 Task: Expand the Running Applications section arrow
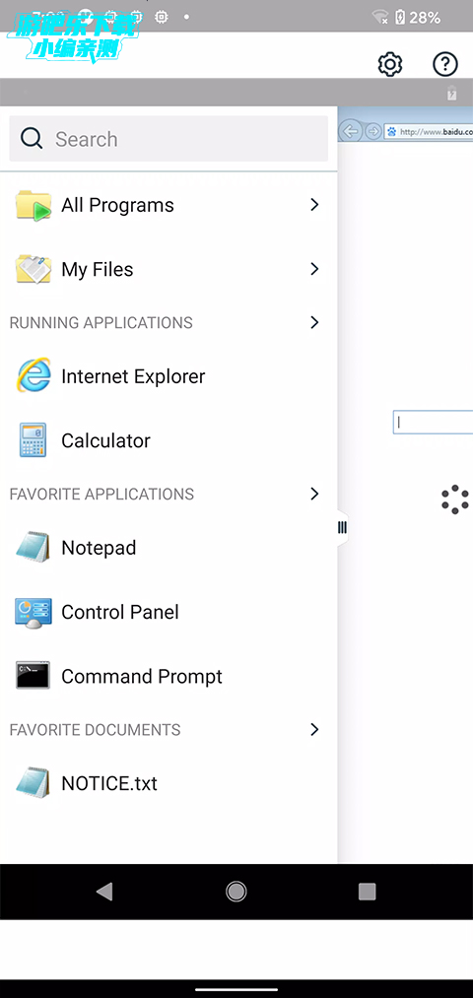[x=313, y=323]
